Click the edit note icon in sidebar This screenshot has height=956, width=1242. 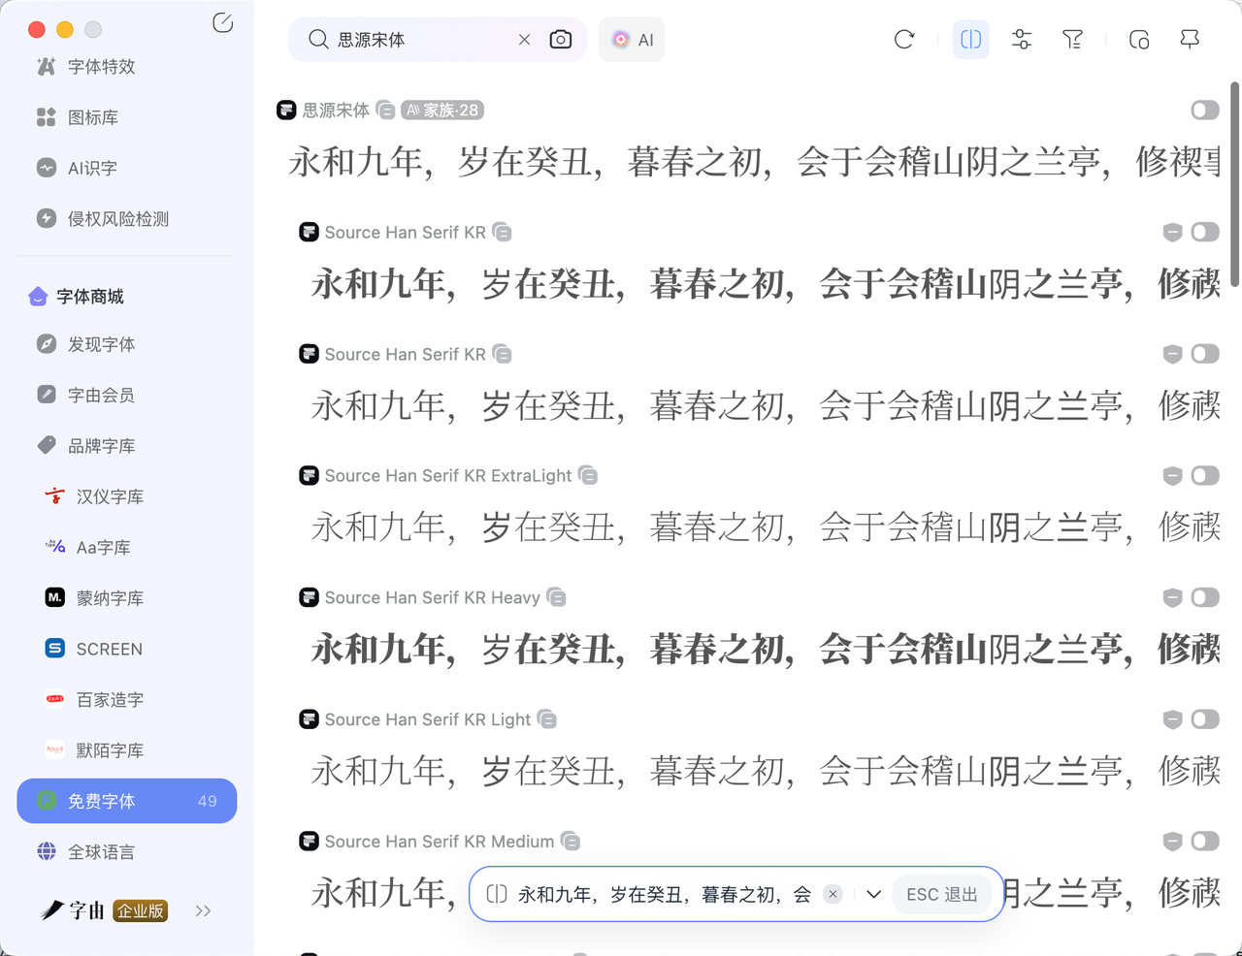click(x=222, y=23)
